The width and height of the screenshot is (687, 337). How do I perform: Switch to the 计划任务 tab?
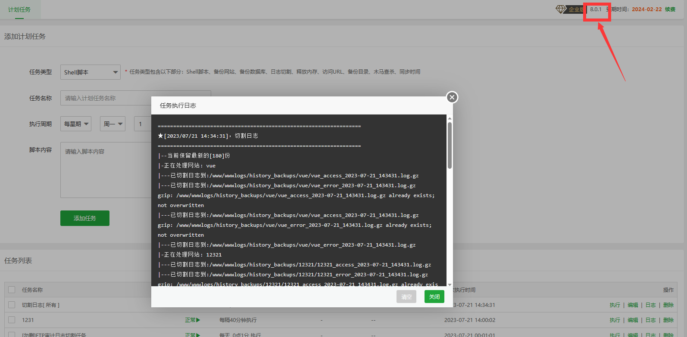click(19, 9)
